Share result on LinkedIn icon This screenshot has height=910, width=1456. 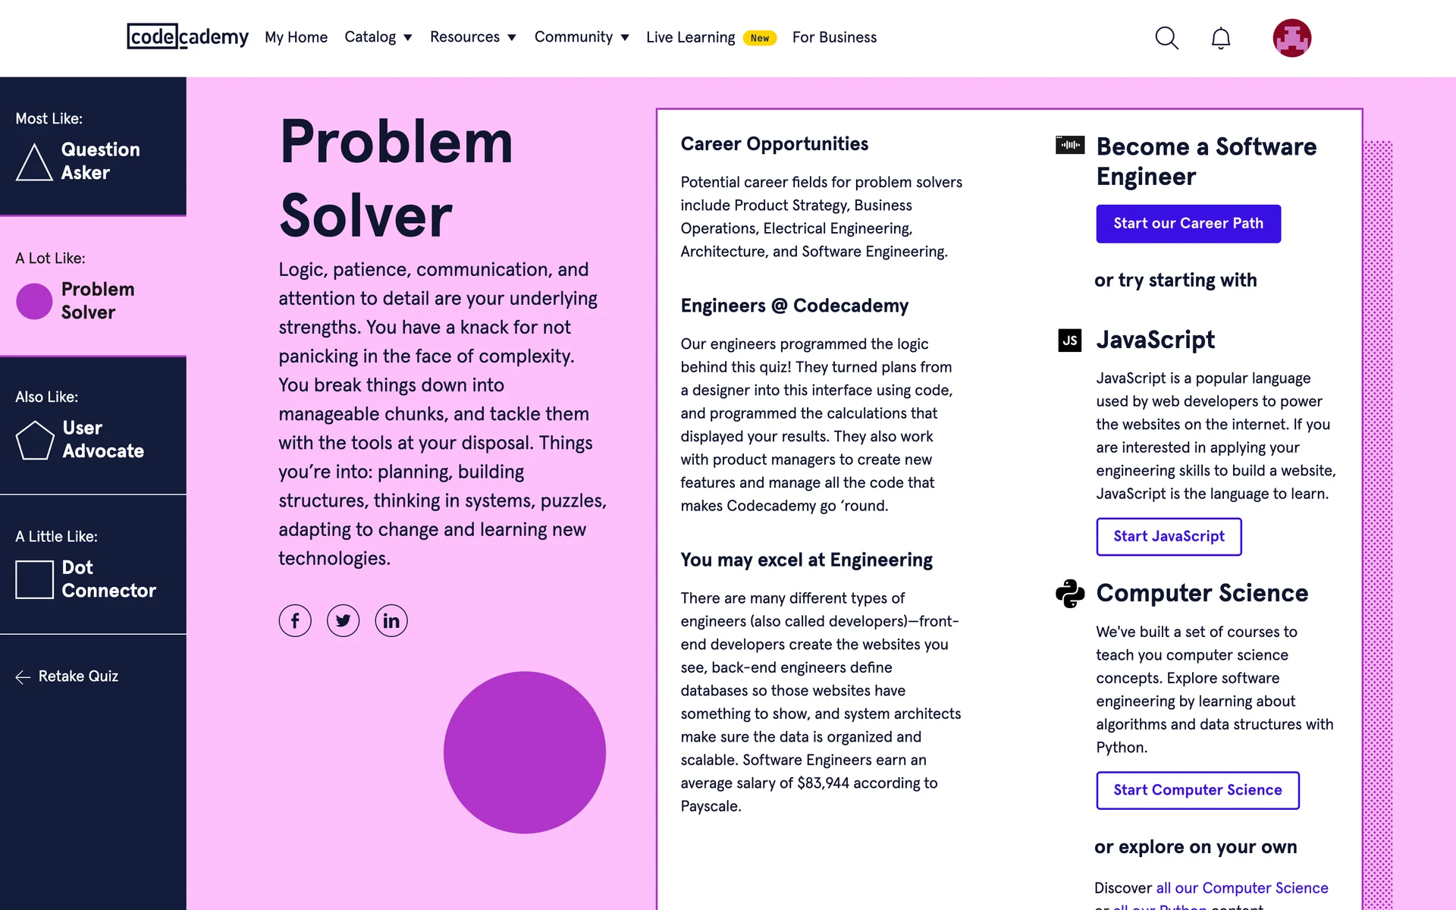pyautogui.click(x=391, y=621)
